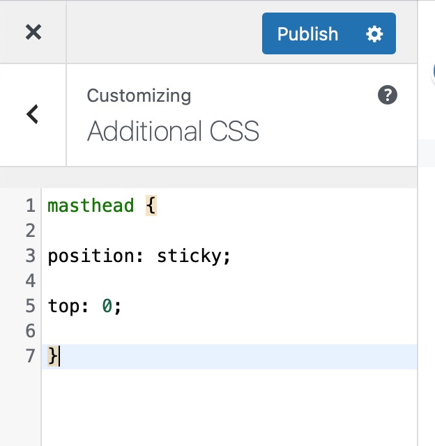Click line number 7 in gutter
The height and width of the screenshot is (446, 435).
pos(31,356)
